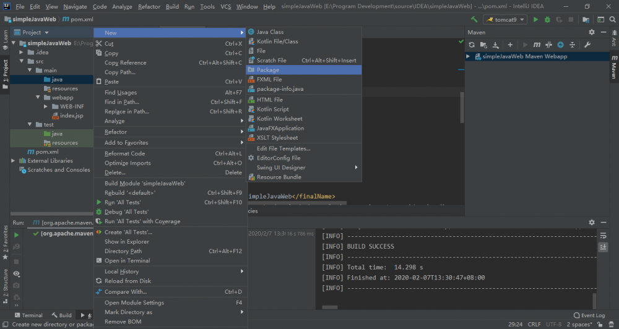Viewport: 619px width, 329px height.
Task: Open Terminal tool window button
Action: [28, 315]
